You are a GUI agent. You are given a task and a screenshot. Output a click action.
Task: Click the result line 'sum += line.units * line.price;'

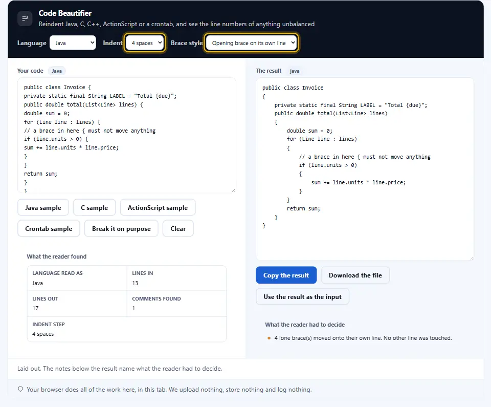pyautogui.click(x=358, y=182)
